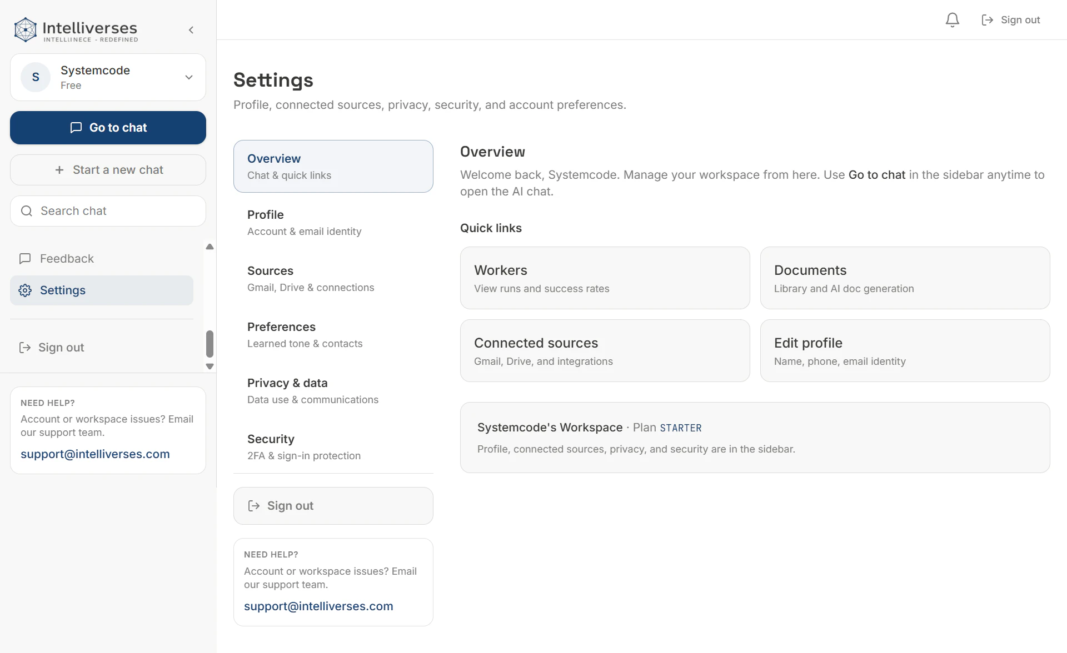1067x653 pixels.
Task: Click the Start a new chat label
Action: [x=118, y=170]
